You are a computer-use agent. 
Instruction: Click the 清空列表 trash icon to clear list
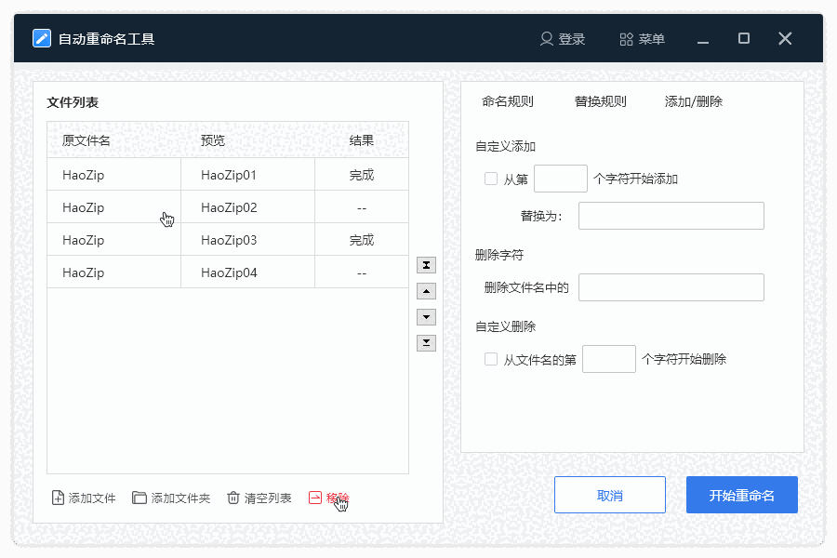pos(232,498)
